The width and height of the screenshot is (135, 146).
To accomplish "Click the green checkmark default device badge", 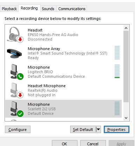I will 20,113.
